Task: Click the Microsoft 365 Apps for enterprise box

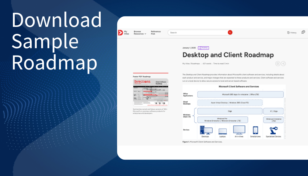Action: tap(241, 94)
